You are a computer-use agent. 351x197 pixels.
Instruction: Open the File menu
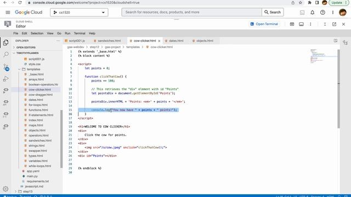(x=16, y=33)
